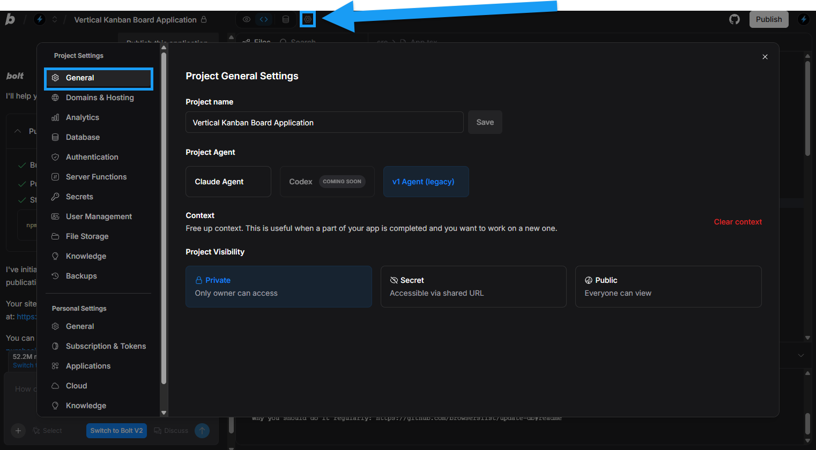Click the Clear context link
This screenshot has height=450, width=816.
click(x=738, y=222)
